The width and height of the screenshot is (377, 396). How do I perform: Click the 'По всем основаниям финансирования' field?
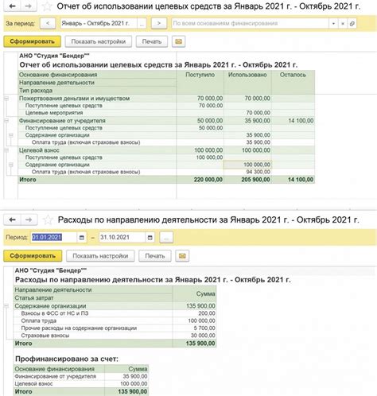click(x=250, y=23)
